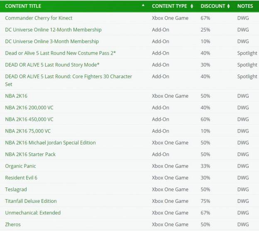Click Xbox One Game type for Commander Cherry
259x231 pixels.
pos(170,18)
